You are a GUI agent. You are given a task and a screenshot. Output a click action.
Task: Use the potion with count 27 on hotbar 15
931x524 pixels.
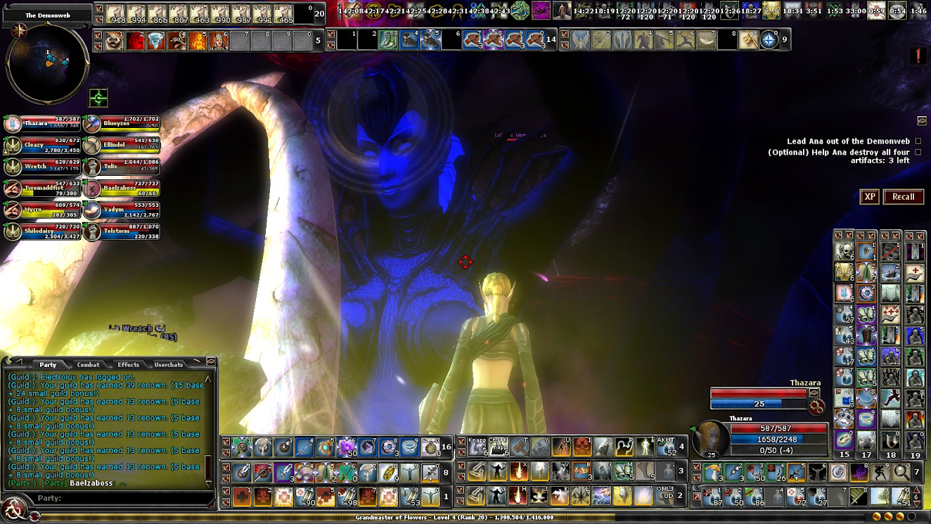844,314
